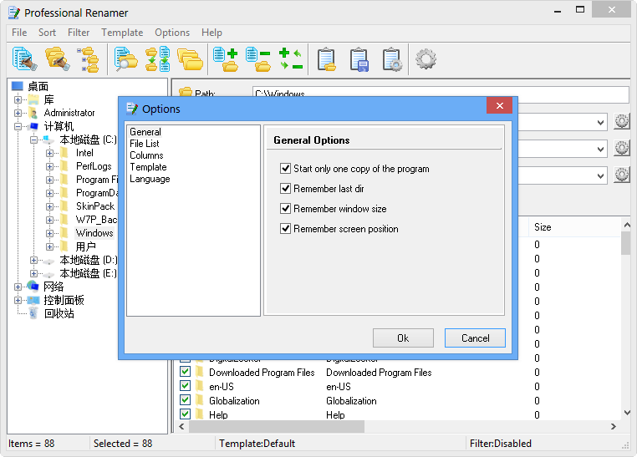Open the Options menu
This screenshot has width=637, height=457.
click(x=172, y=33)
